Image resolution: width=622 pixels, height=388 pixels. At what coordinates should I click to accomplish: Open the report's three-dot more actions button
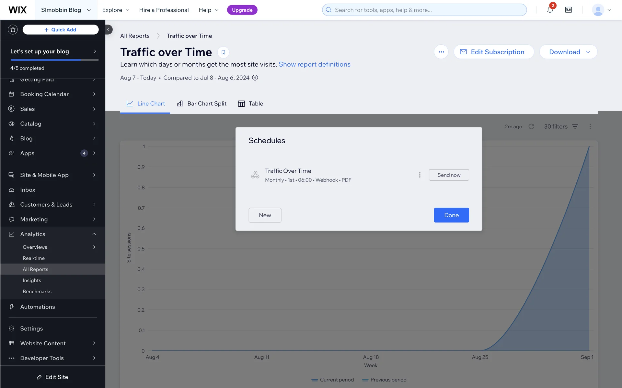pos(441,52)
